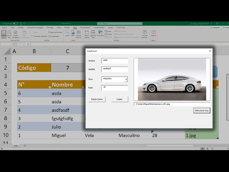The width and height of the screenshot is (229, 172).
Task: Open the Programador ribbon tab
Action: (85, 28)
